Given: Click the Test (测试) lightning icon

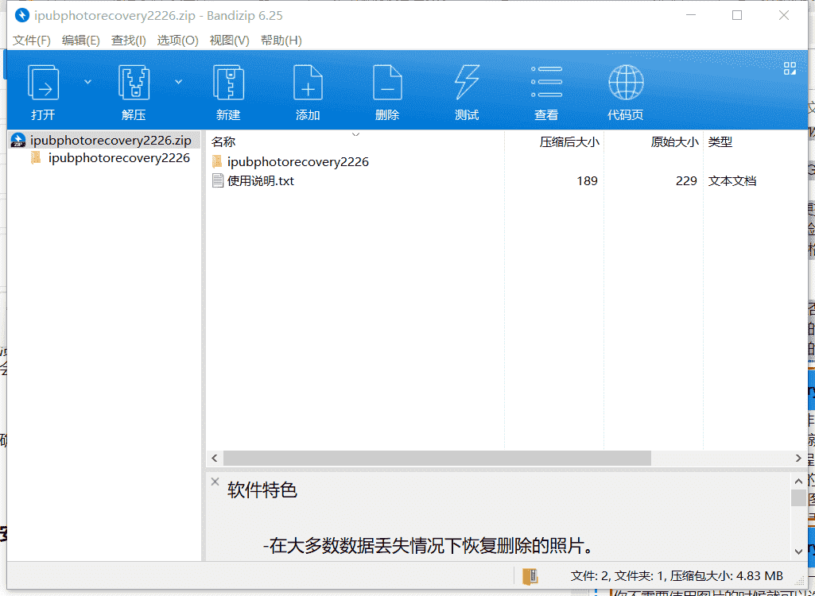Looking at the screenshot, I should pos(467,83).
